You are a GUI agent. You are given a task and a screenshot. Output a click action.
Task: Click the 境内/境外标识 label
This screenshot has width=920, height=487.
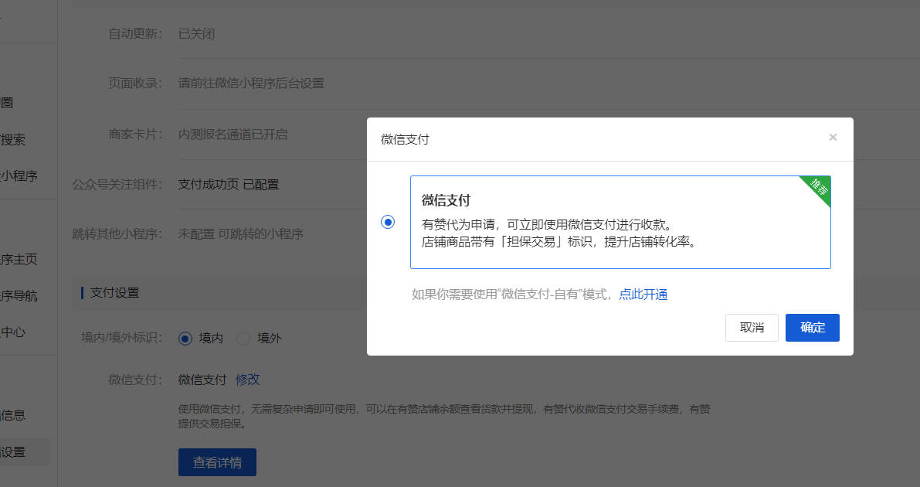coord(121,338)
